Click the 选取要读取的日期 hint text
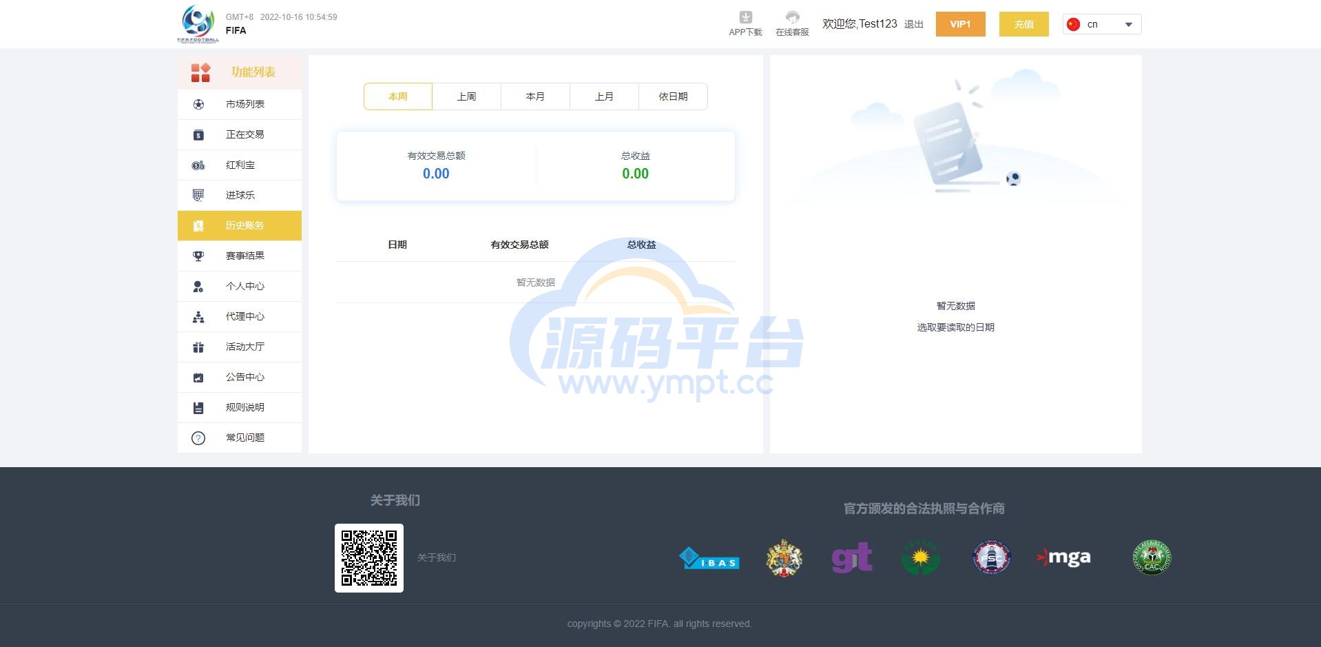The height and width of the screenshot is (647, 1321). [956, 328]
